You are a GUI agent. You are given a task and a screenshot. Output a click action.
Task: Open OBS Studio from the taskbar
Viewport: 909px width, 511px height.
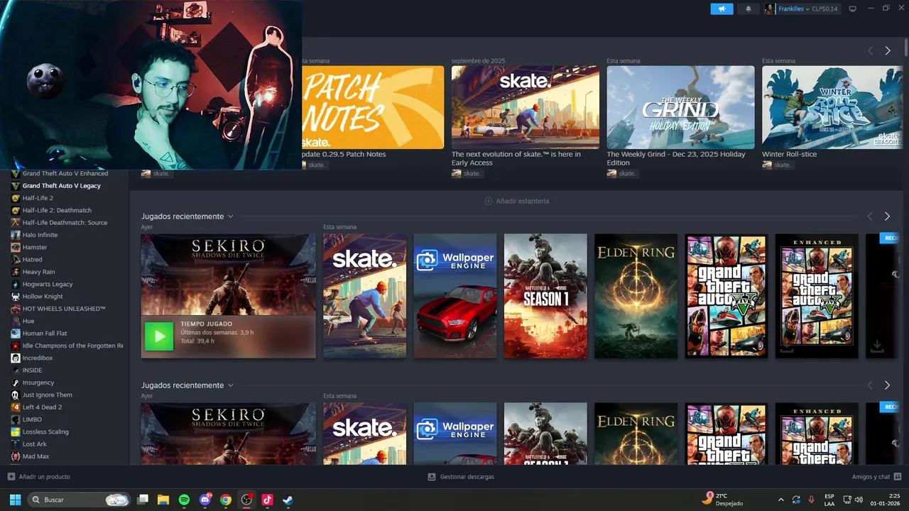[x=246, y=500]
